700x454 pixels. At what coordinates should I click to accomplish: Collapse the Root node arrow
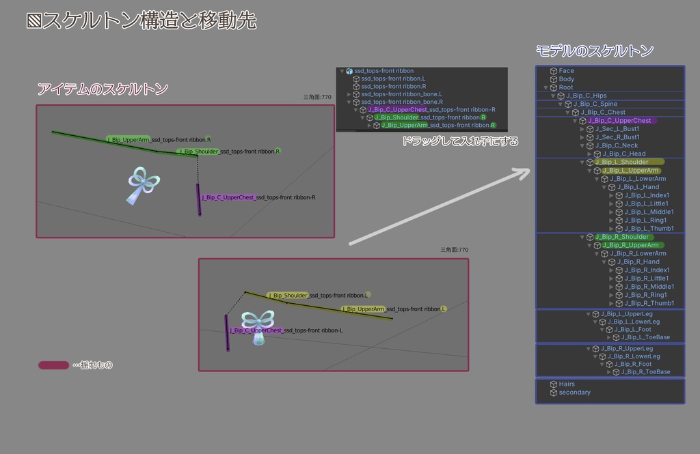tap(546, 87)
